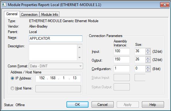This screenshot has height=111, width=171.
Task: Click Configuration Assembly Instance field
Action: coord(122,69)
